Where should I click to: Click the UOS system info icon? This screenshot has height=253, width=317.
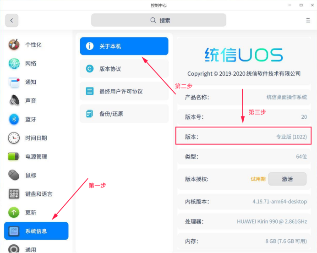coord(14,231)
